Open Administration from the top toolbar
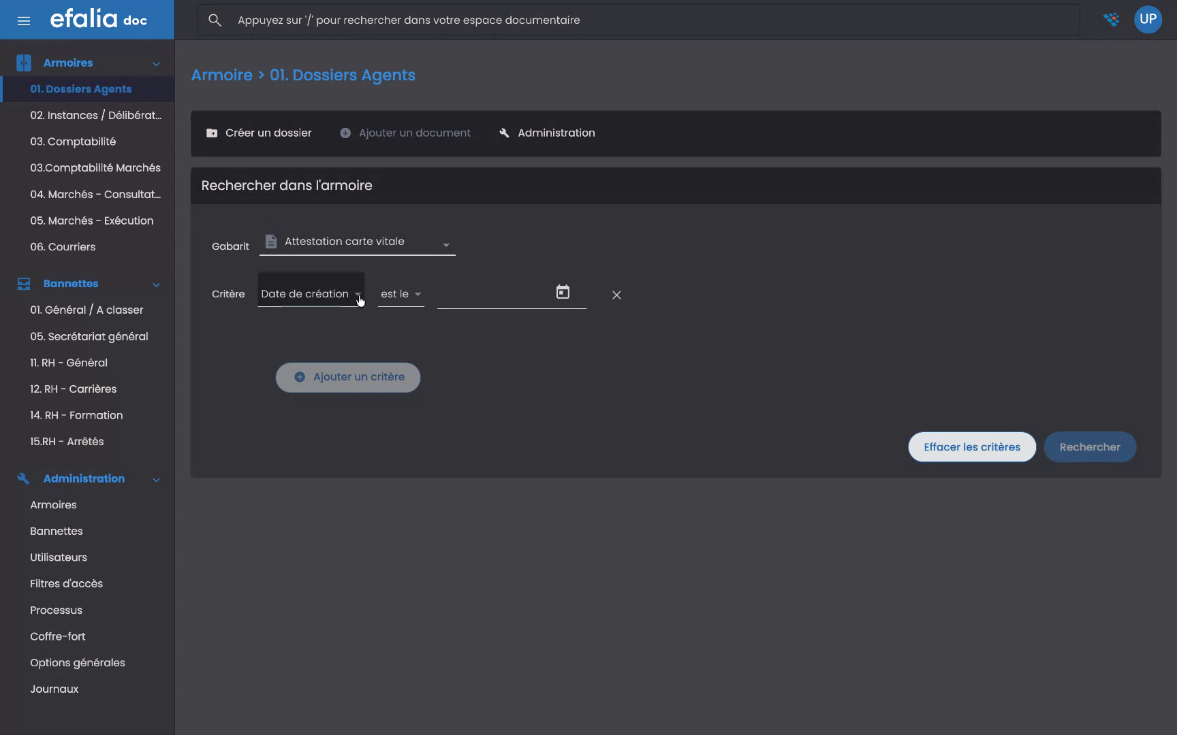1177x735 pixels. pos(556,133)
